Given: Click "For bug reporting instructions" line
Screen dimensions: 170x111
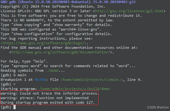Looking at the screenshot, I should (x=47, y=38).
